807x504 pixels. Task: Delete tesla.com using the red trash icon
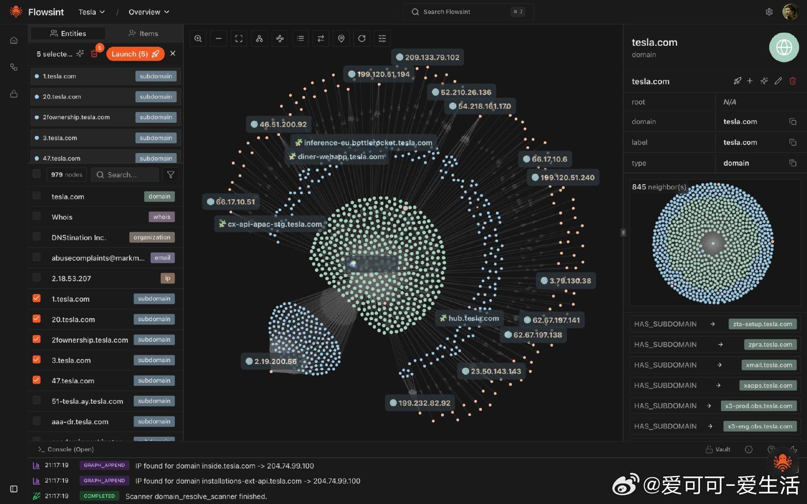(x=793, y=81)
